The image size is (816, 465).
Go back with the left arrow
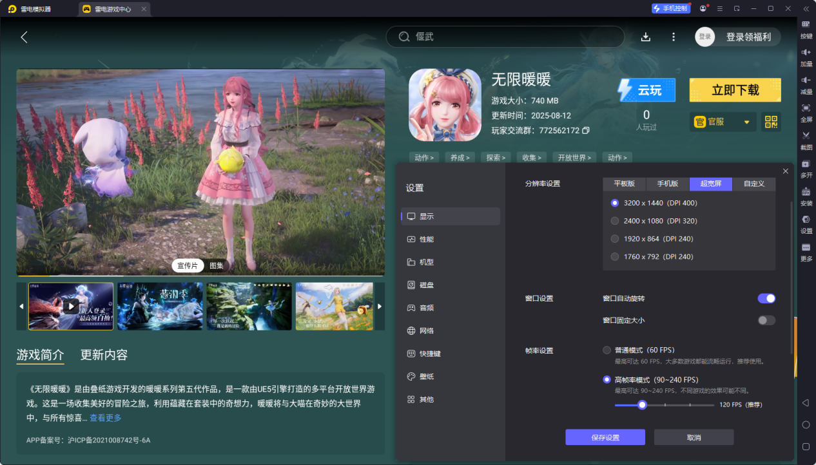24,37
